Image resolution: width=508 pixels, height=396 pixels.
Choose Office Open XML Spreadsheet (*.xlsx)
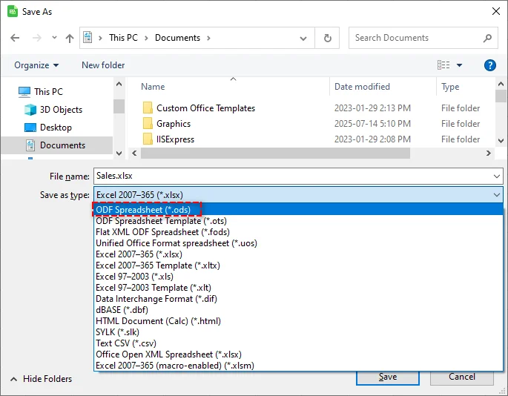click(x=298, y=354)
